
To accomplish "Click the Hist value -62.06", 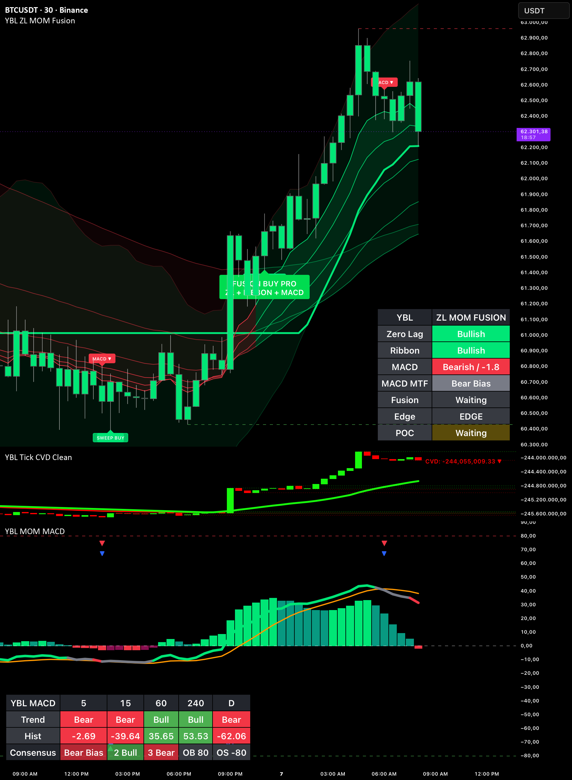I will pos(231,736).
